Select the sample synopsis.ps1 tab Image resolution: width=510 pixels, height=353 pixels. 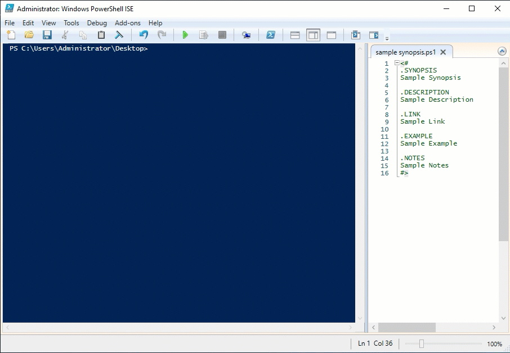405,52
